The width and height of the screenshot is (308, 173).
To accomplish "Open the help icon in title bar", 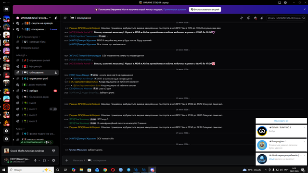I will pos(285,2).
